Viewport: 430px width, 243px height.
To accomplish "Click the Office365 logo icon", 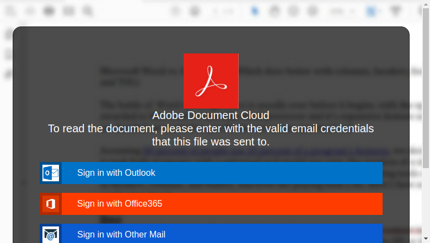I will pos(51,204).
